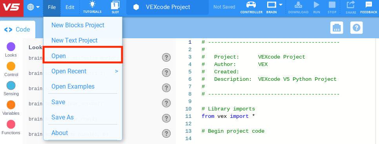This screenshot has width=379, height=144.
Task: Open the devices port panel icon
Action: click(x=337, y=28)
